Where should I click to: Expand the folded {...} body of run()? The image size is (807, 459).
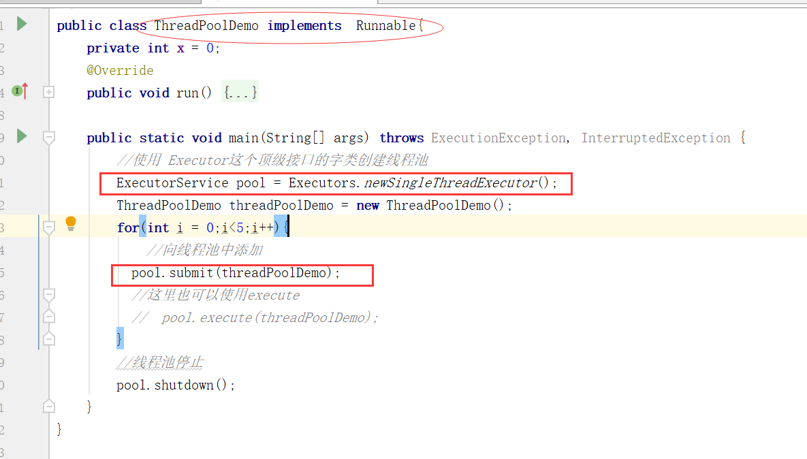click(240, 93)
